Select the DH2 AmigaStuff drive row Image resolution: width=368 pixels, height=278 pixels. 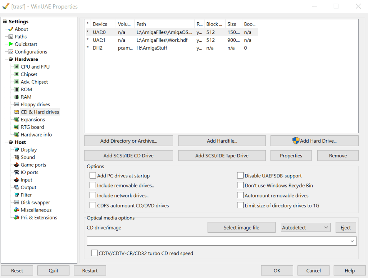point(151,48)
